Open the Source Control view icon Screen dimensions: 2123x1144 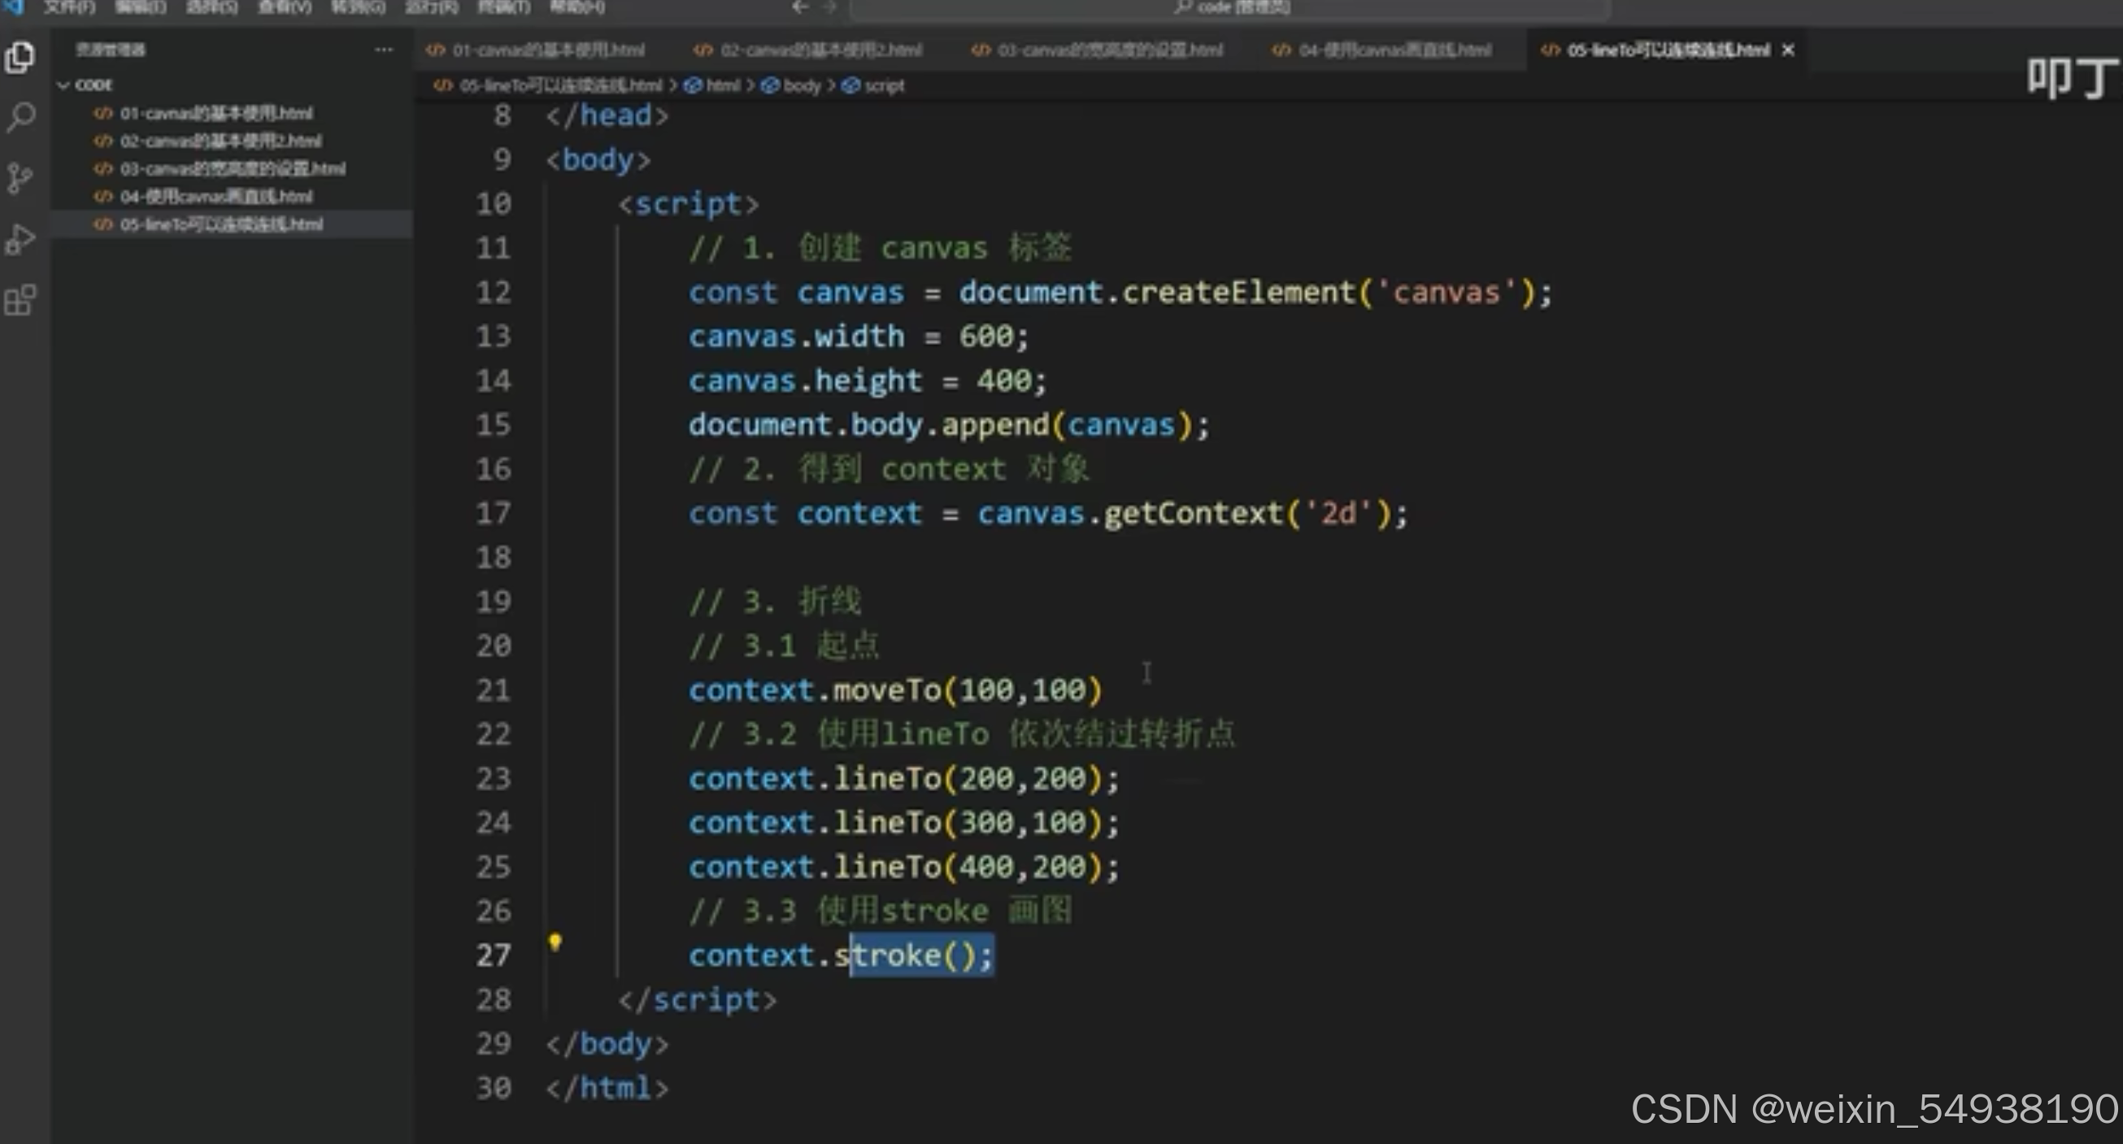[20, 178]
